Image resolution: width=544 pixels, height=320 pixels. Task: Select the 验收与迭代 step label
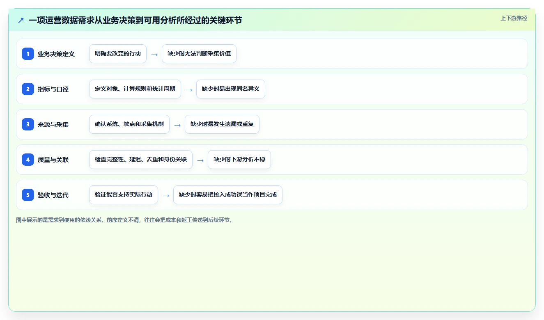click(53, 195)
